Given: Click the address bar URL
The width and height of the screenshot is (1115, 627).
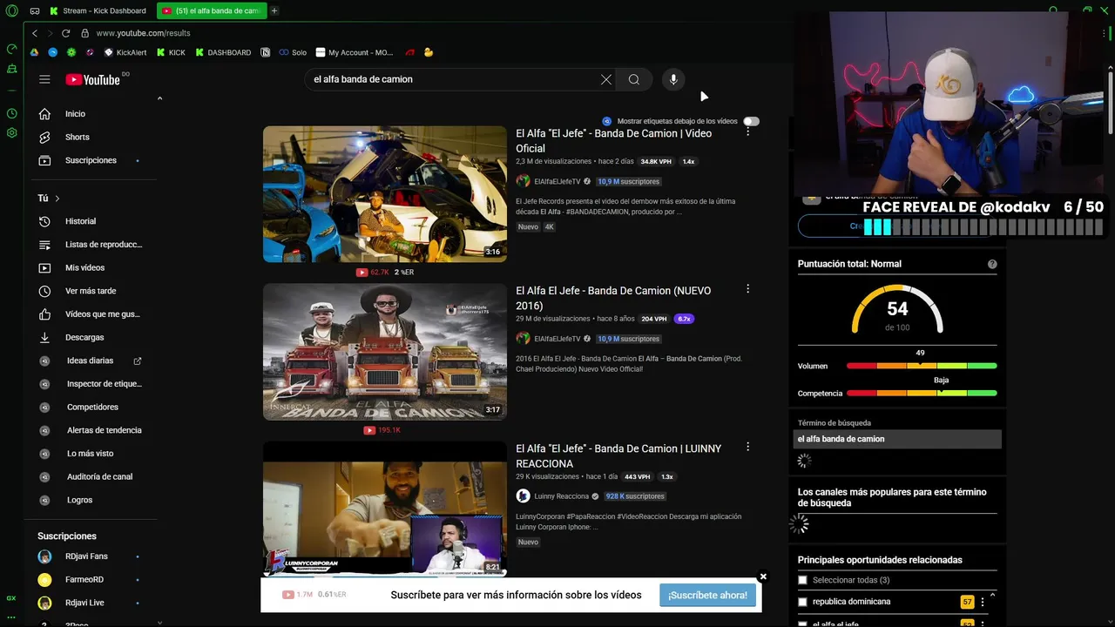Looking at the screenshot, I should 143,33.
